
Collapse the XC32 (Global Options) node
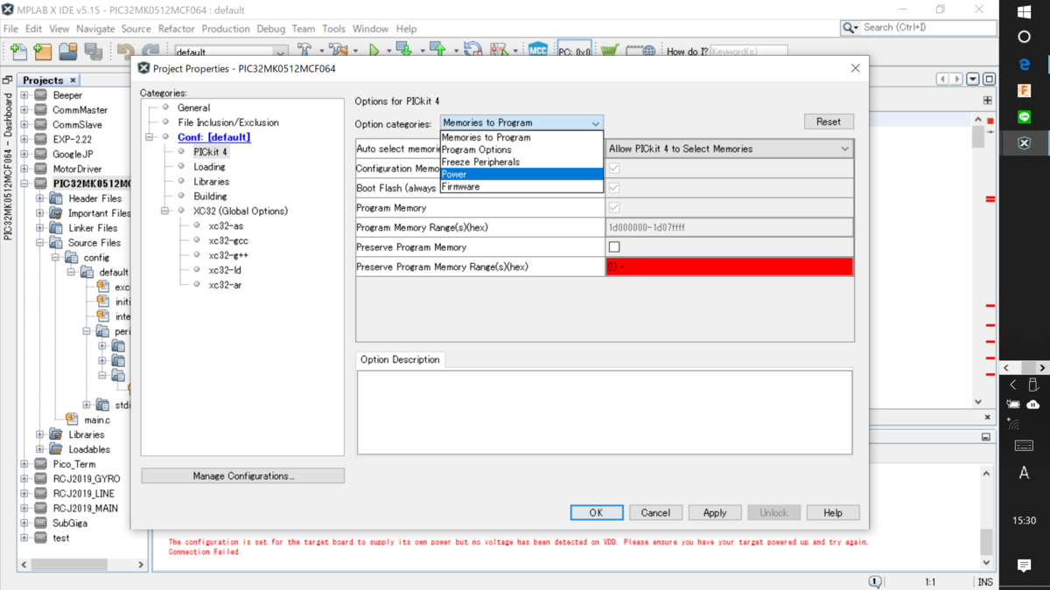tap(164, 211)
